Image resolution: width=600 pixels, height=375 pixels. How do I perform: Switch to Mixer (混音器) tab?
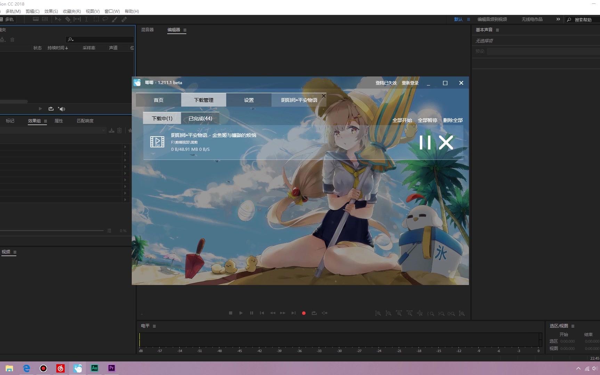point(147,30)
